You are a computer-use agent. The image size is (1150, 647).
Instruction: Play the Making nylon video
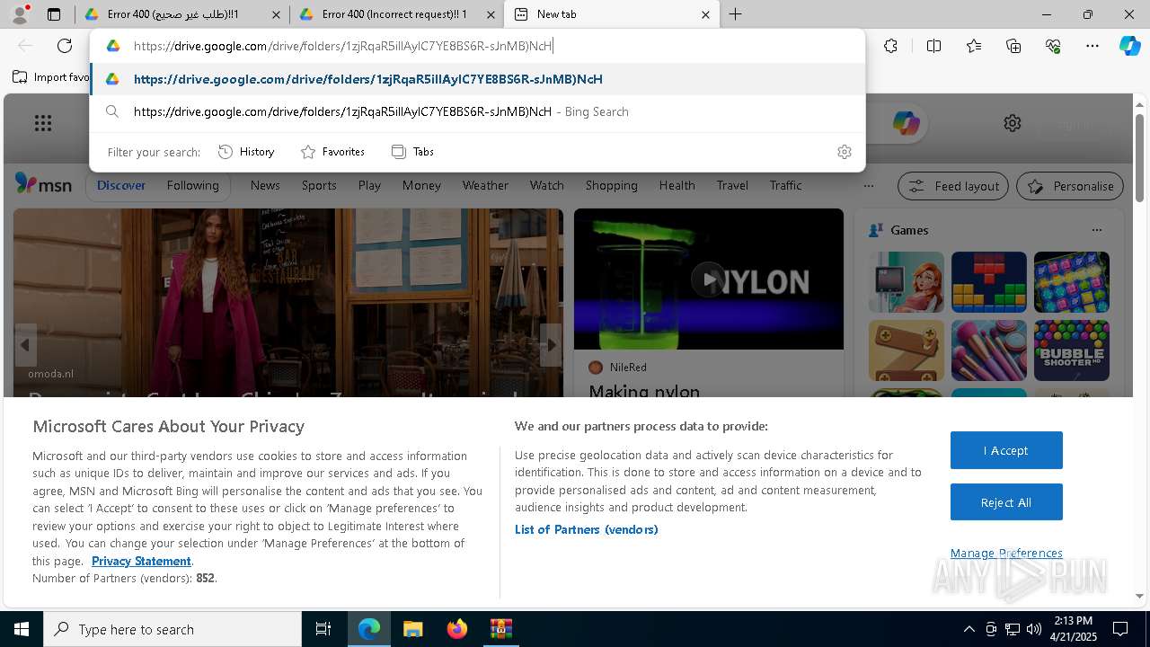(x=708, y=279)
